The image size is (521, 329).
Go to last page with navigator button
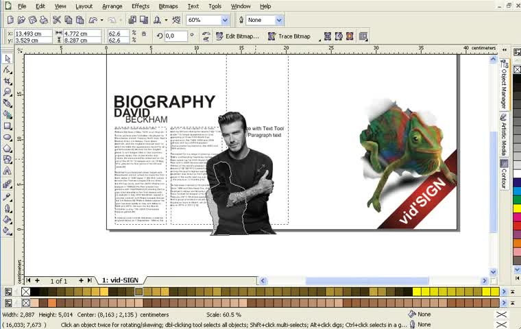point(90,280)
